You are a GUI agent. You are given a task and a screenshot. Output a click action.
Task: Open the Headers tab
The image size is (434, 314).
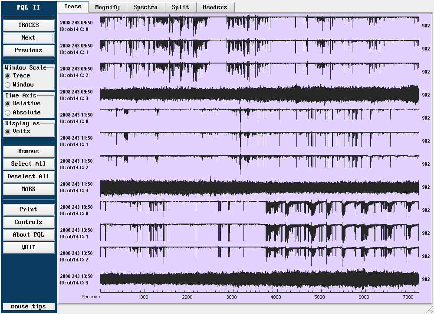215,7
